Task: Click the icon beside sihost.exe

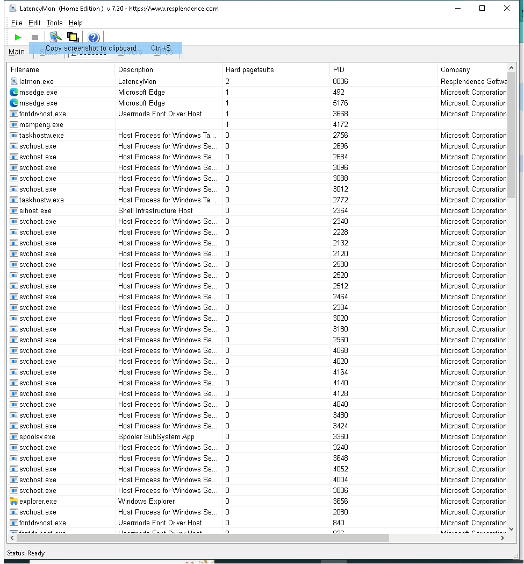Action: (x=14, y=210)
